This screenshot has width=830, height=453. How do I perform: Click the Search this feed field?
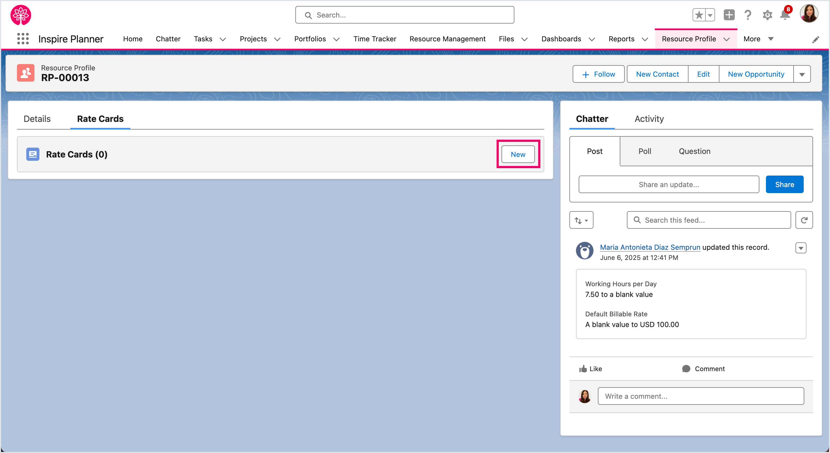tap(709, 220)
